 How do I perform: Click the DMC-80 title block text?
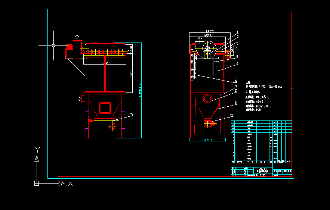263,169
